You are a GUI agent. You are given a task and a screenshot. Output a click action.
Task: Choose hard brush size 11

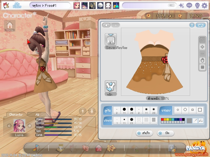pos(124,110)
